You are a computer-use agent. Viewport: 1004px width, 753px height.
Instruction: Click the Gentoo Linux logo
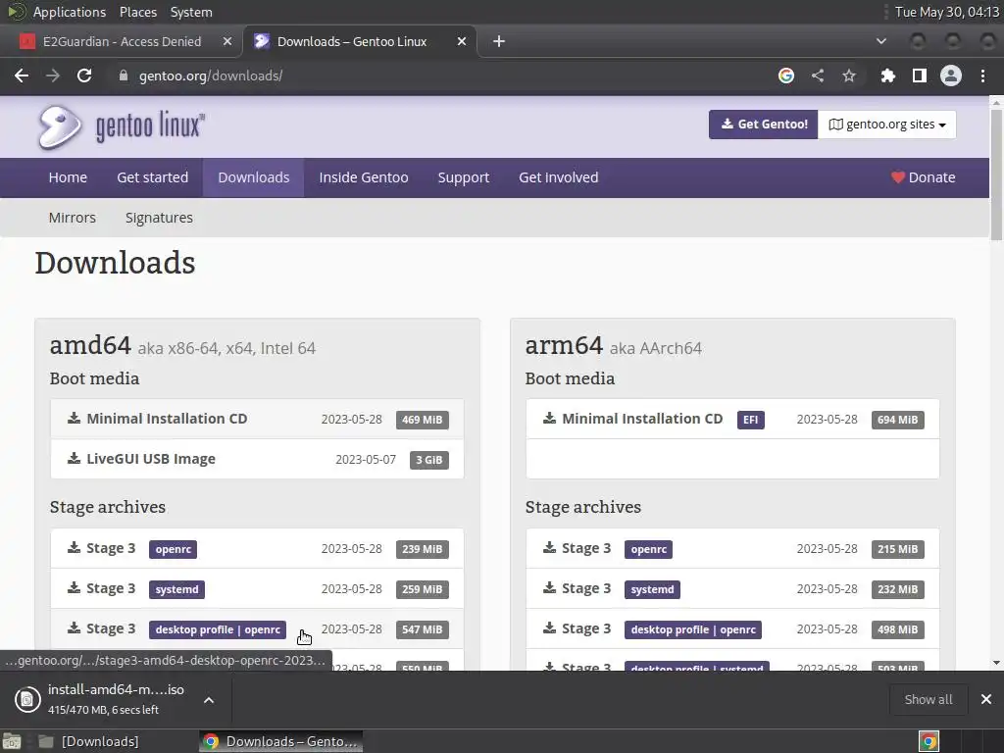[x=122, y=126]
